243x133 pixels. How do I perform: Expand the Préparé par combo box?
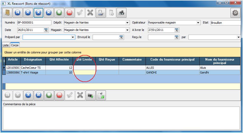pyautogui.click(x=73, y=37)
